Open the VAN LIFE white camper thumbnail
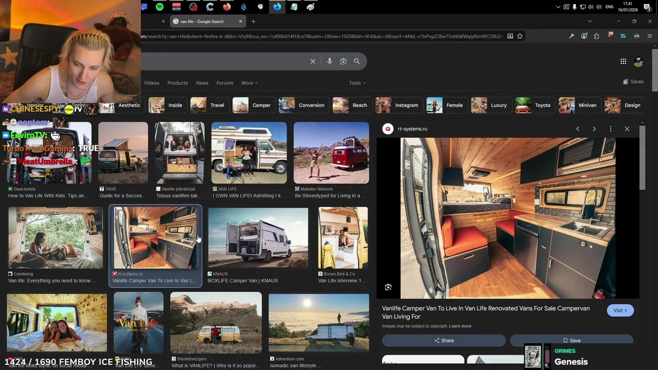 point(249,153)
